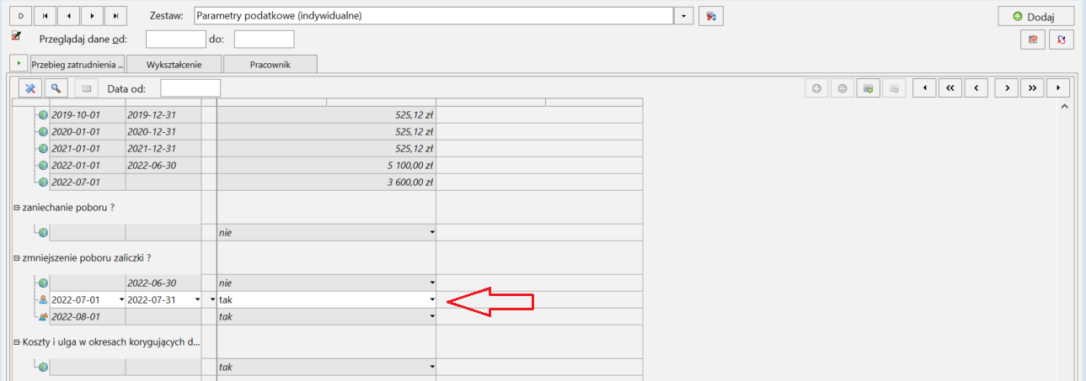
Task: Collapse the 'zaniechanie poboru ?' group
Action: coord(17,207)
